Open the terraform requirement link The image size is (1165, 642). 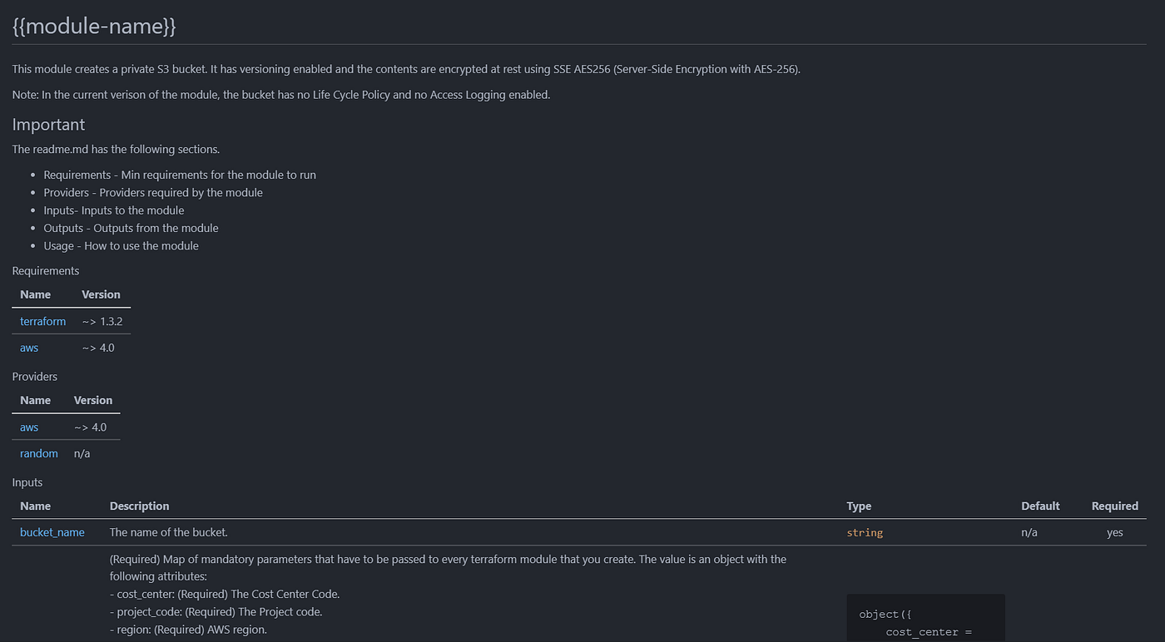click(42, 321)
